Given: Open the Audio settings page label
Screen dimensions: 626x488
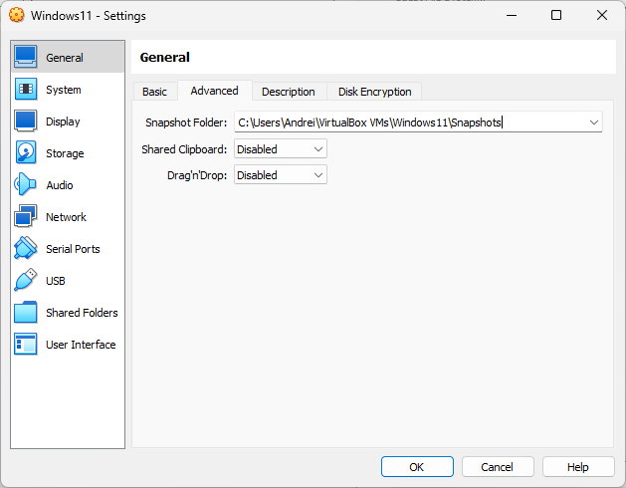Looking at the screenshot, I should click(60, 185).
